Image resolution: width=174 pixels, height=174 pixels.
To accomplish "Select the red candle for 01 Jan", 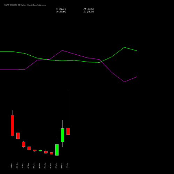I will pyautogui.click(x=29, y=148).
